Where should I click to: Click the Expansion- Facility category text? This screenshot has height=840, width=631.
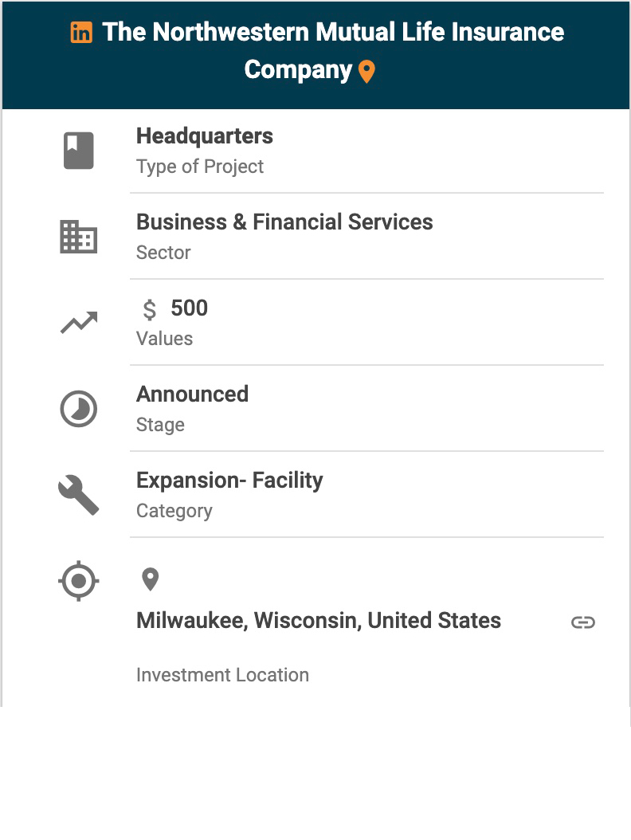pos(229,481)
